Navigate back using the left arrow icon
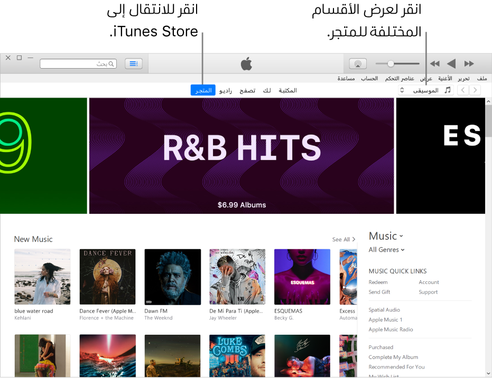 [463, 90]
